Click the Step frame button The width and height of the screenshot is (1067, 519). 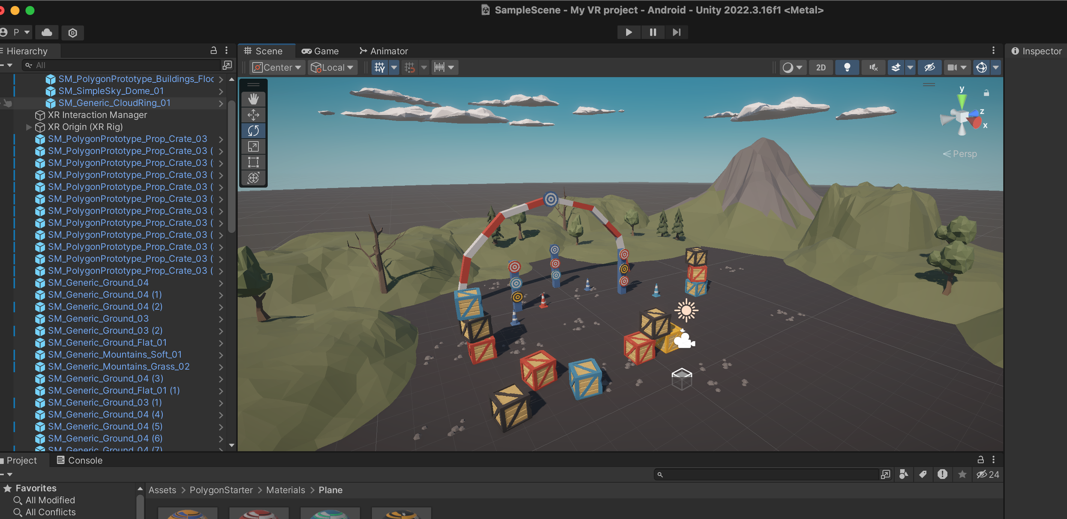point(676,32)
